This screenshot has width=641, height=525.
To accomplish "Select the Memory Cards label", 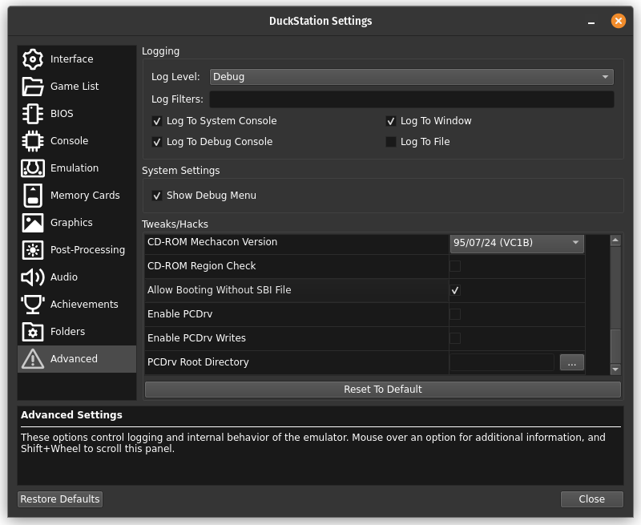I will (85, 196).
